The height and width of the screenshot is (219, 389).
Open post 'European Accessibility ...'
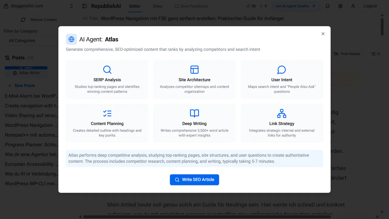coord(31,164)
